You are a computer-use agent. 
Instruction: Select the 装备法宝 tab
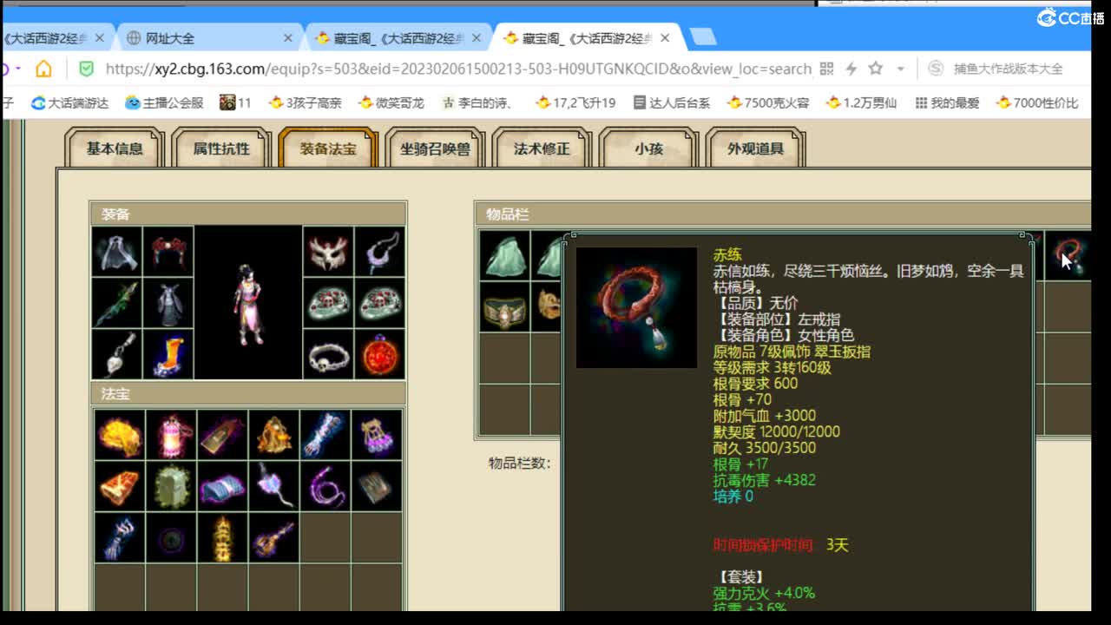[x=328, y=148]
